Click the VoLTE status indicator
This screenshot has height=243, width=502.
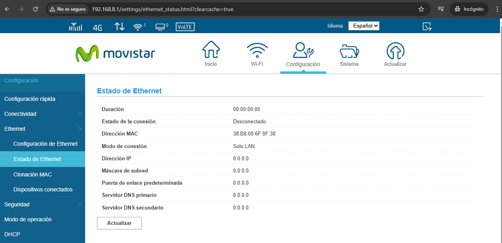coord(185,27)
